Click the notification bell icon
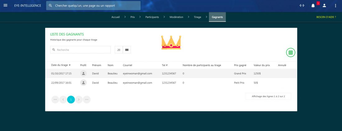Image resolution: width=342 pixels, height=131 pixels. pos(313,6)
